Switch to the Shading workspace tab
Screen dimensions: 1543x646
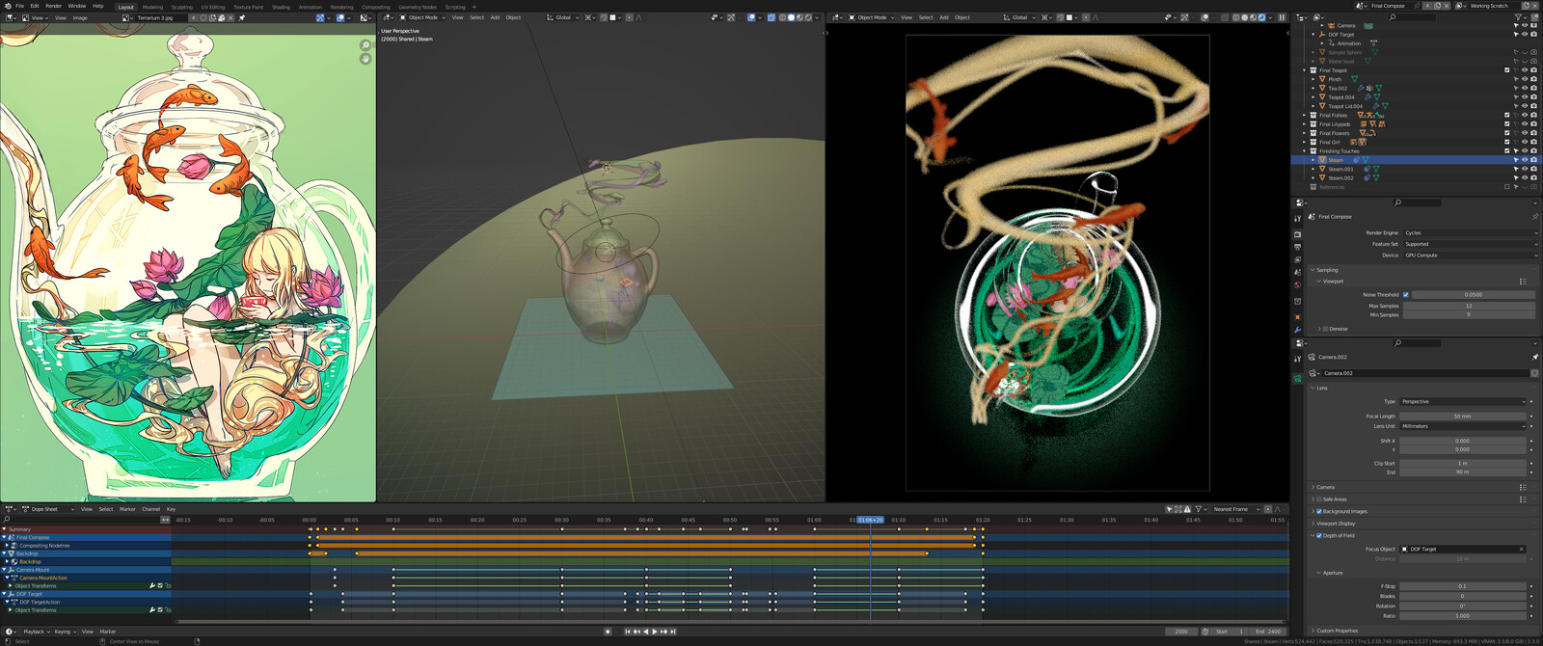pyautogui.click(x=281, y=7)
